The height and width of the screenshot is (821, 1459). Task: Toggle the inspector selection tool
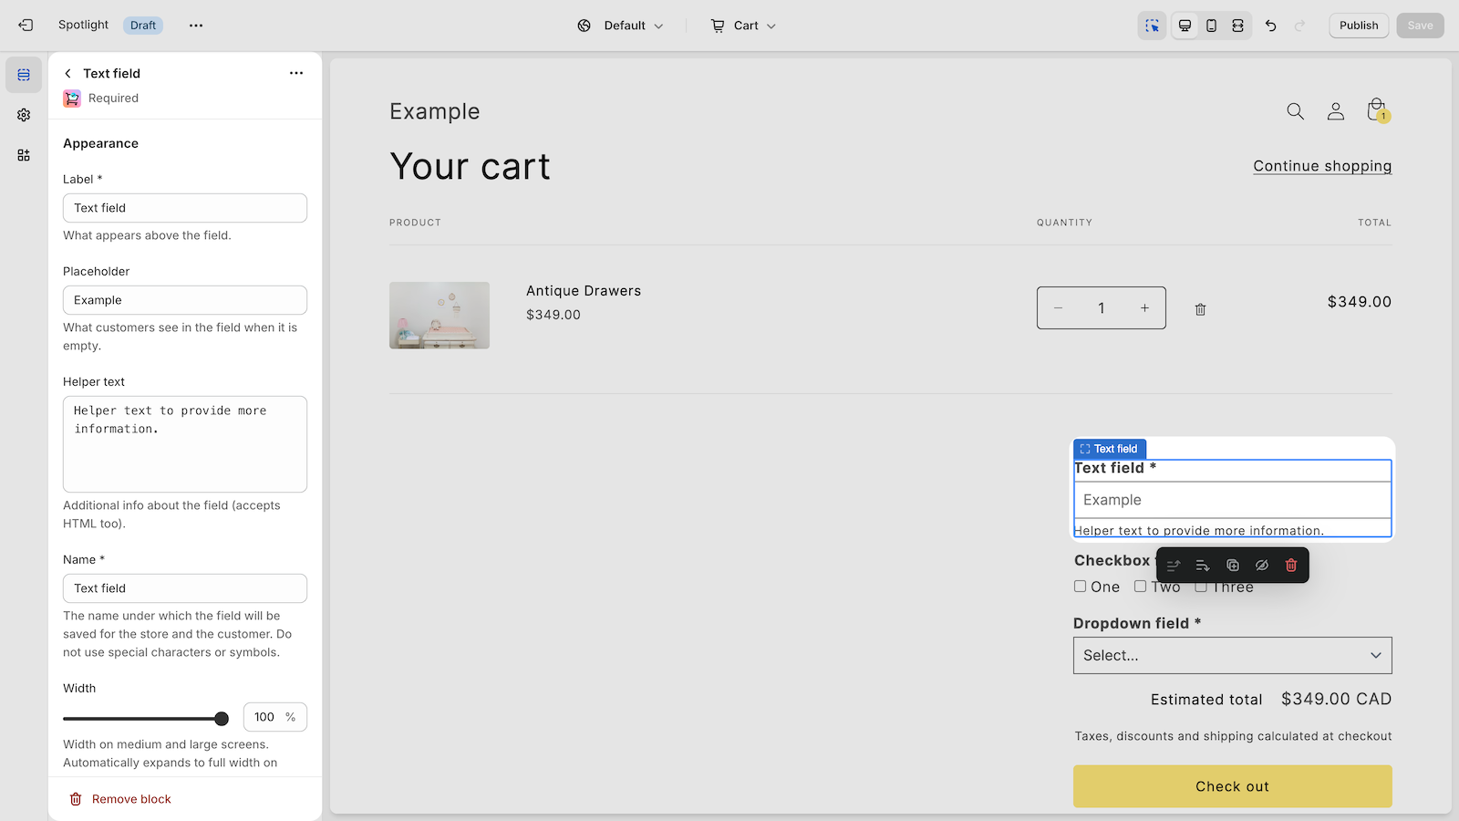pos(1153,26)
